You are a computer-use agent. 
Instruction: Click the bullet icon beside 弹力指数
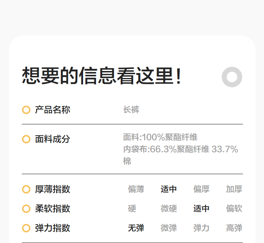point(26,228)
